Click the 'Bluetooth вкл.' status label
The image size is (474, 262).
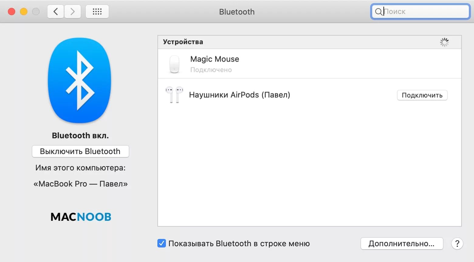(x=80, y=136)
